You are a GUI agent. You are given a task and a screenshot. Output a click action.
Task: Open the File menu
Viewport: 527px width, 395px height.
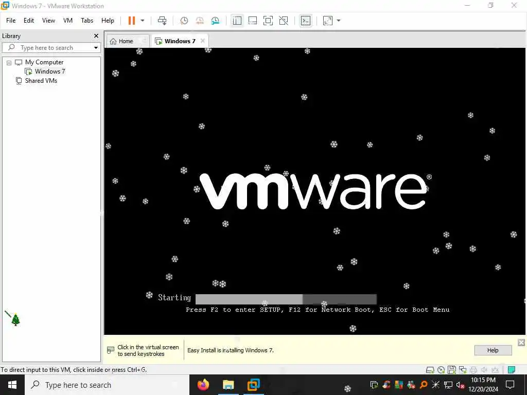pos(11,21)
